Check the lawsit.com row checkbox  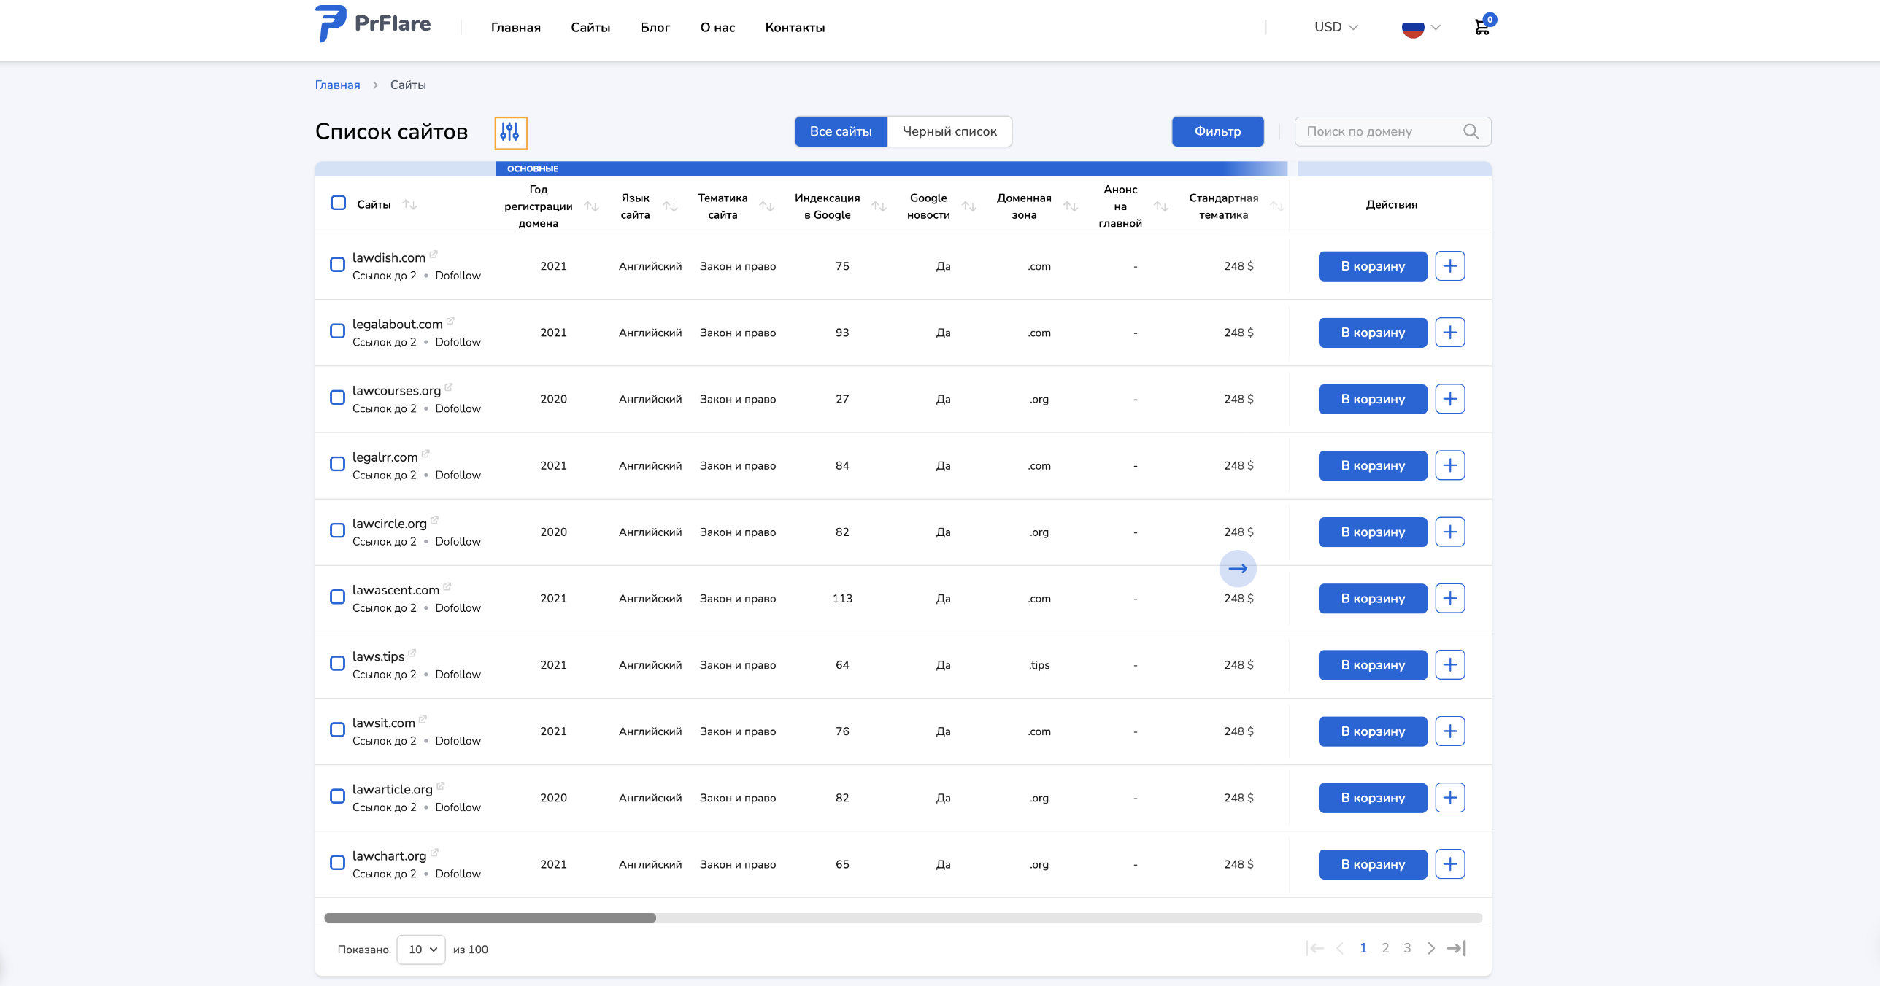[x=337, y=729]
